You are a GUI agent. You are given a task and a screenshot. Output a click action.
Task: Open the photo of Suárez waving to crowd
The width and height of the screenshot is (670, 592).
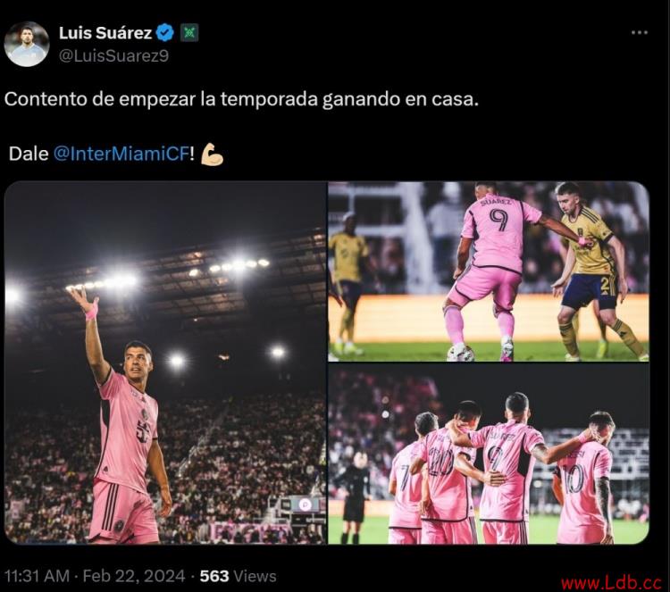click(165, 363)
